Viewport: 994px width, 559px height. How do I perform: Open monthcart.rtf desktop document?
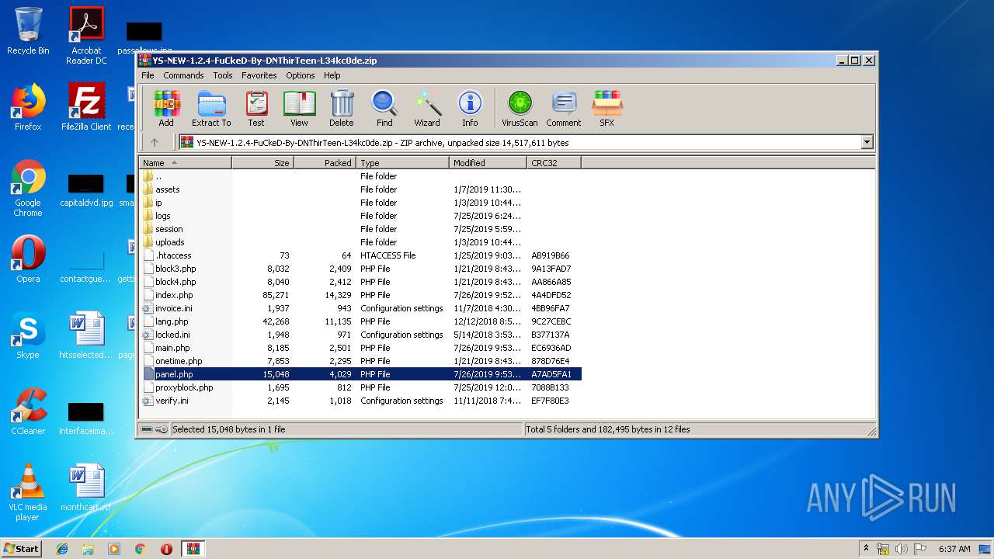point(86,488)
